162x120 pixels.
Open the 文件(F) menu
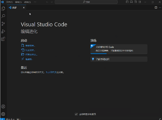[9, 2]
